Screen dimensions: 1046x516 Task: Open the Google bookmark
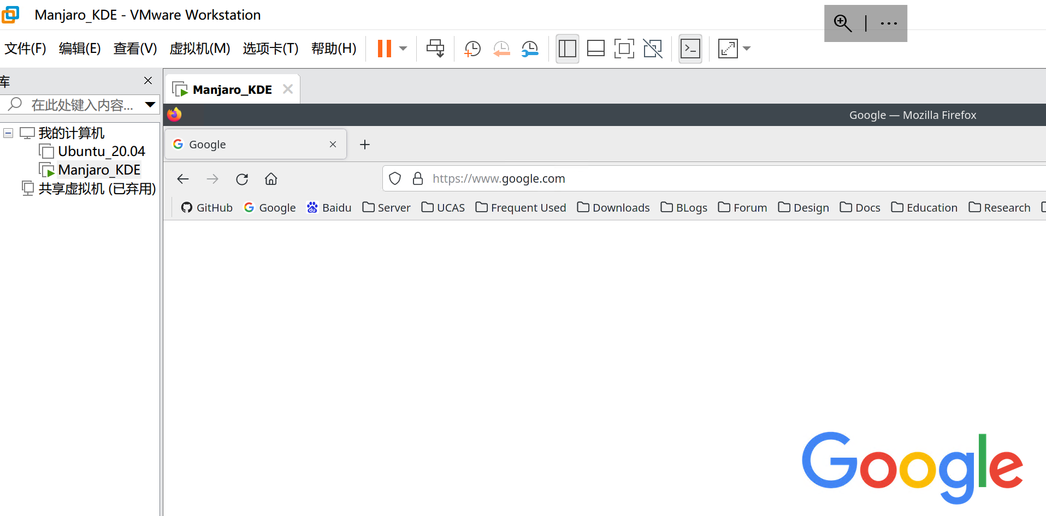[270, 208]
